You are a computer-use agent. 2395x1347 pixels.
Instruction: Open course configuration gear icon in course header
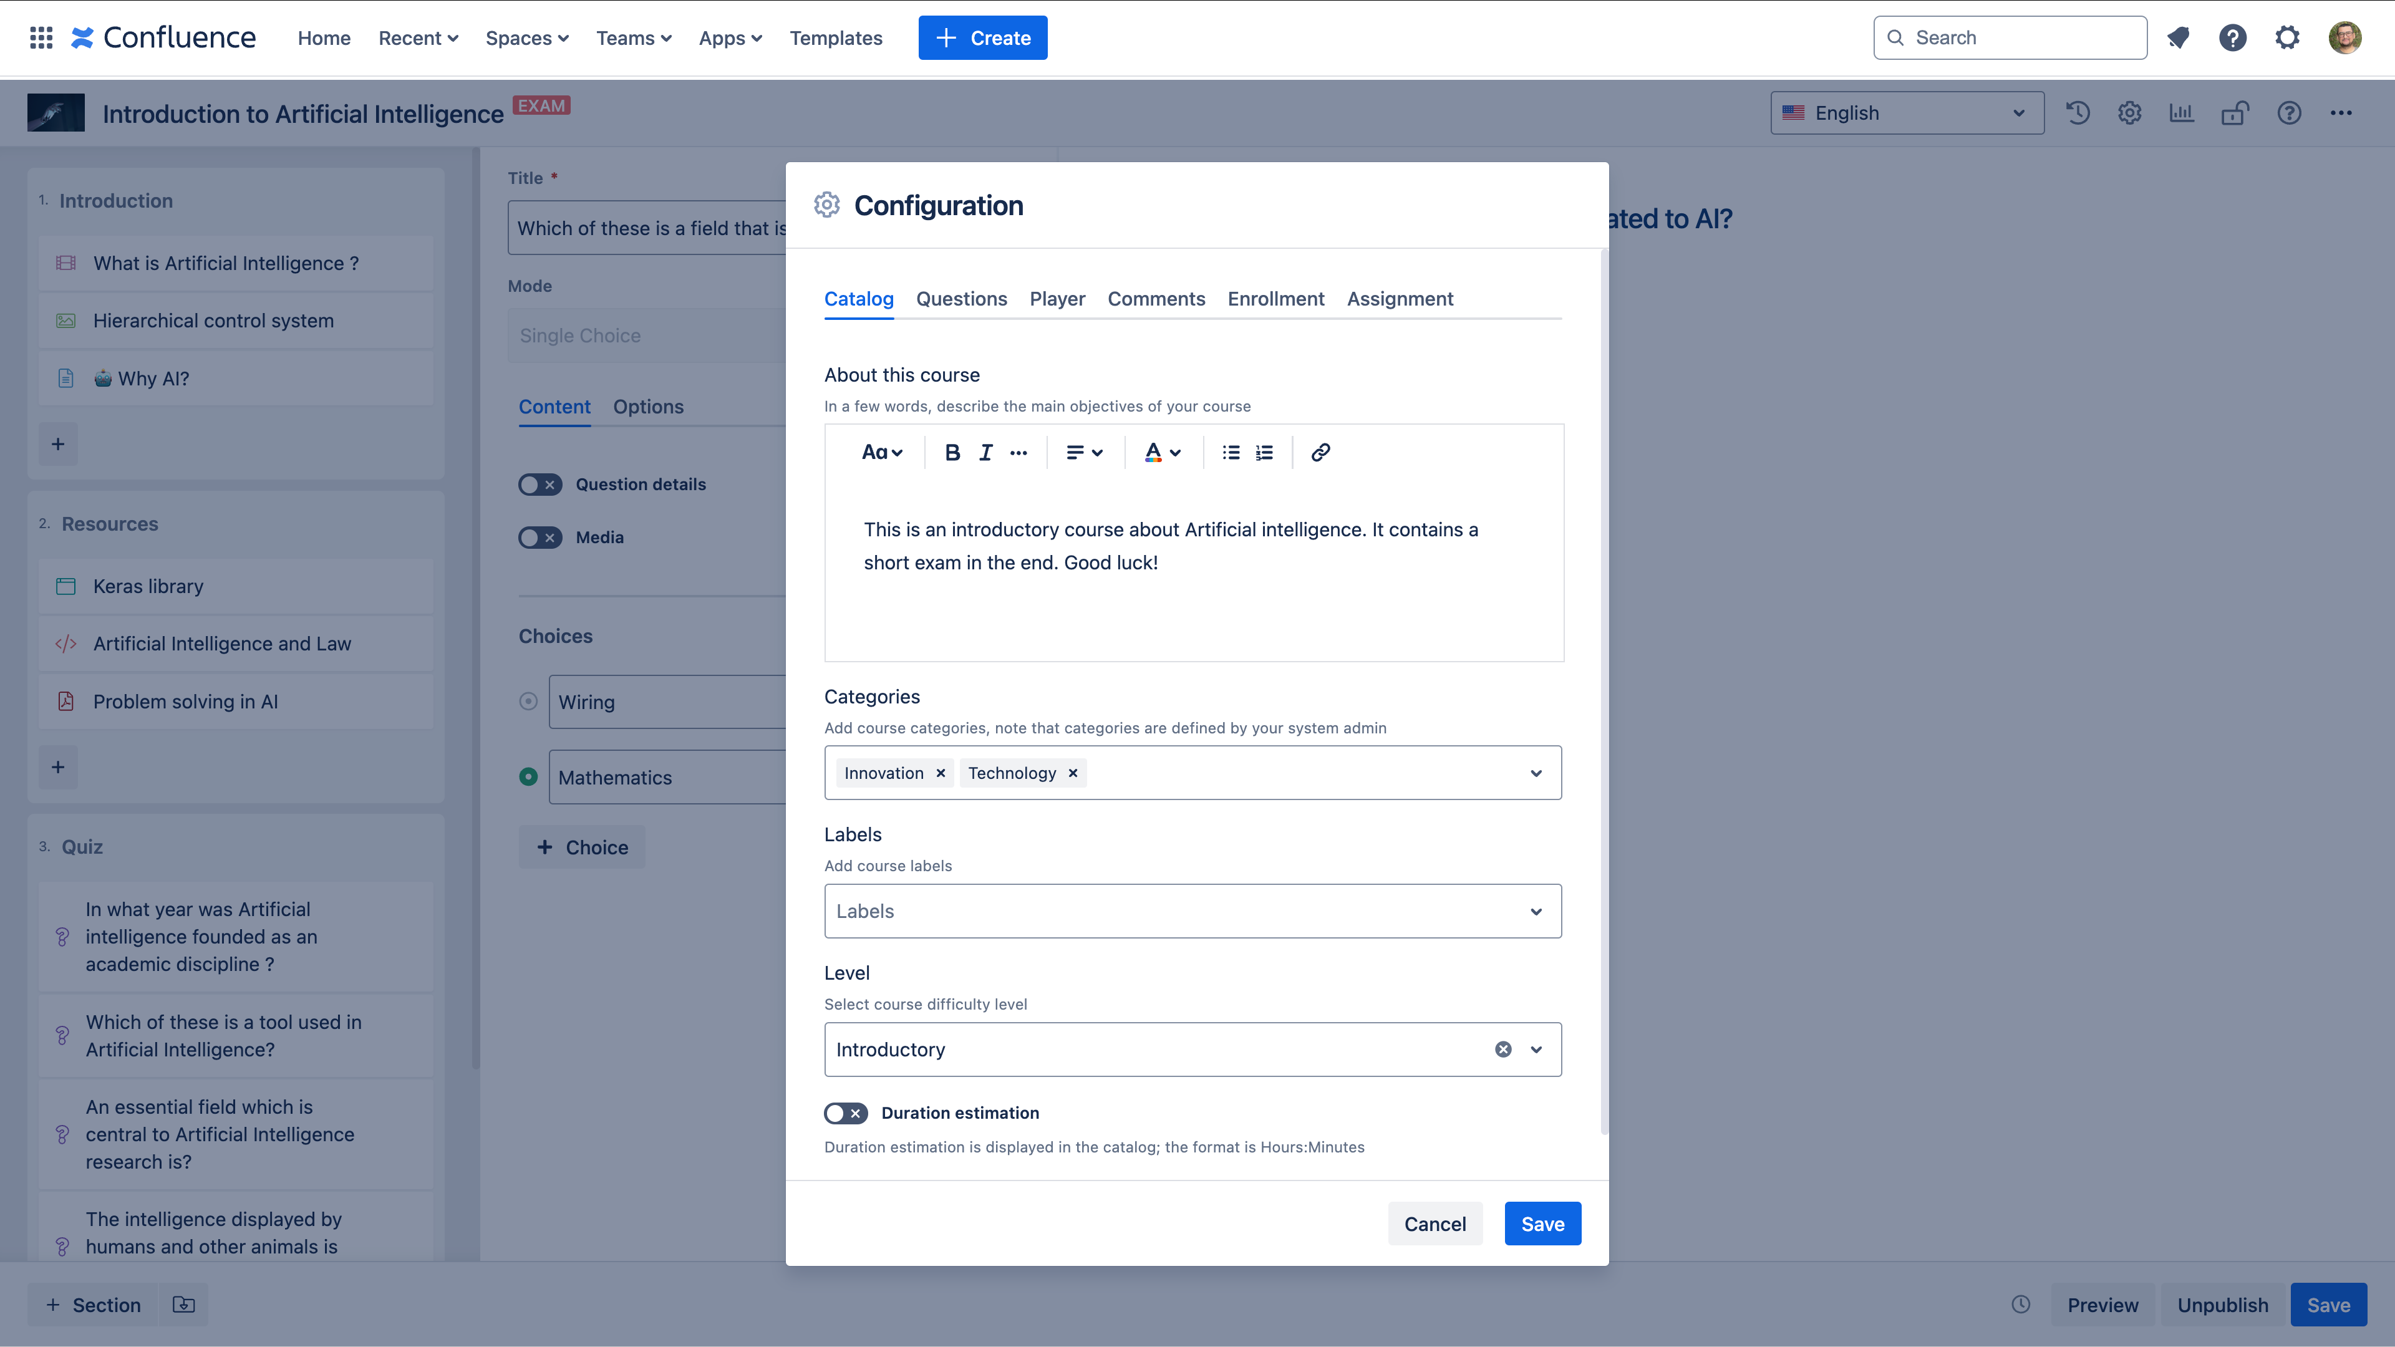tap(2130, 113)
